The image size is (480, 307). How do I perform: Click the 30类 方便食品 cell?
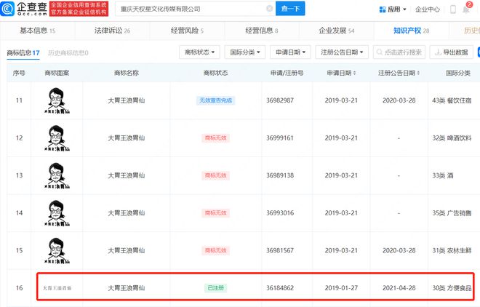[x=452, y=288]
